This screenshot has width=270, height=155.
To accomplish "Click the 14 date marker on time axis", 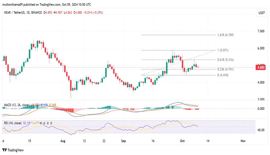I will click(x=208, y=141).
